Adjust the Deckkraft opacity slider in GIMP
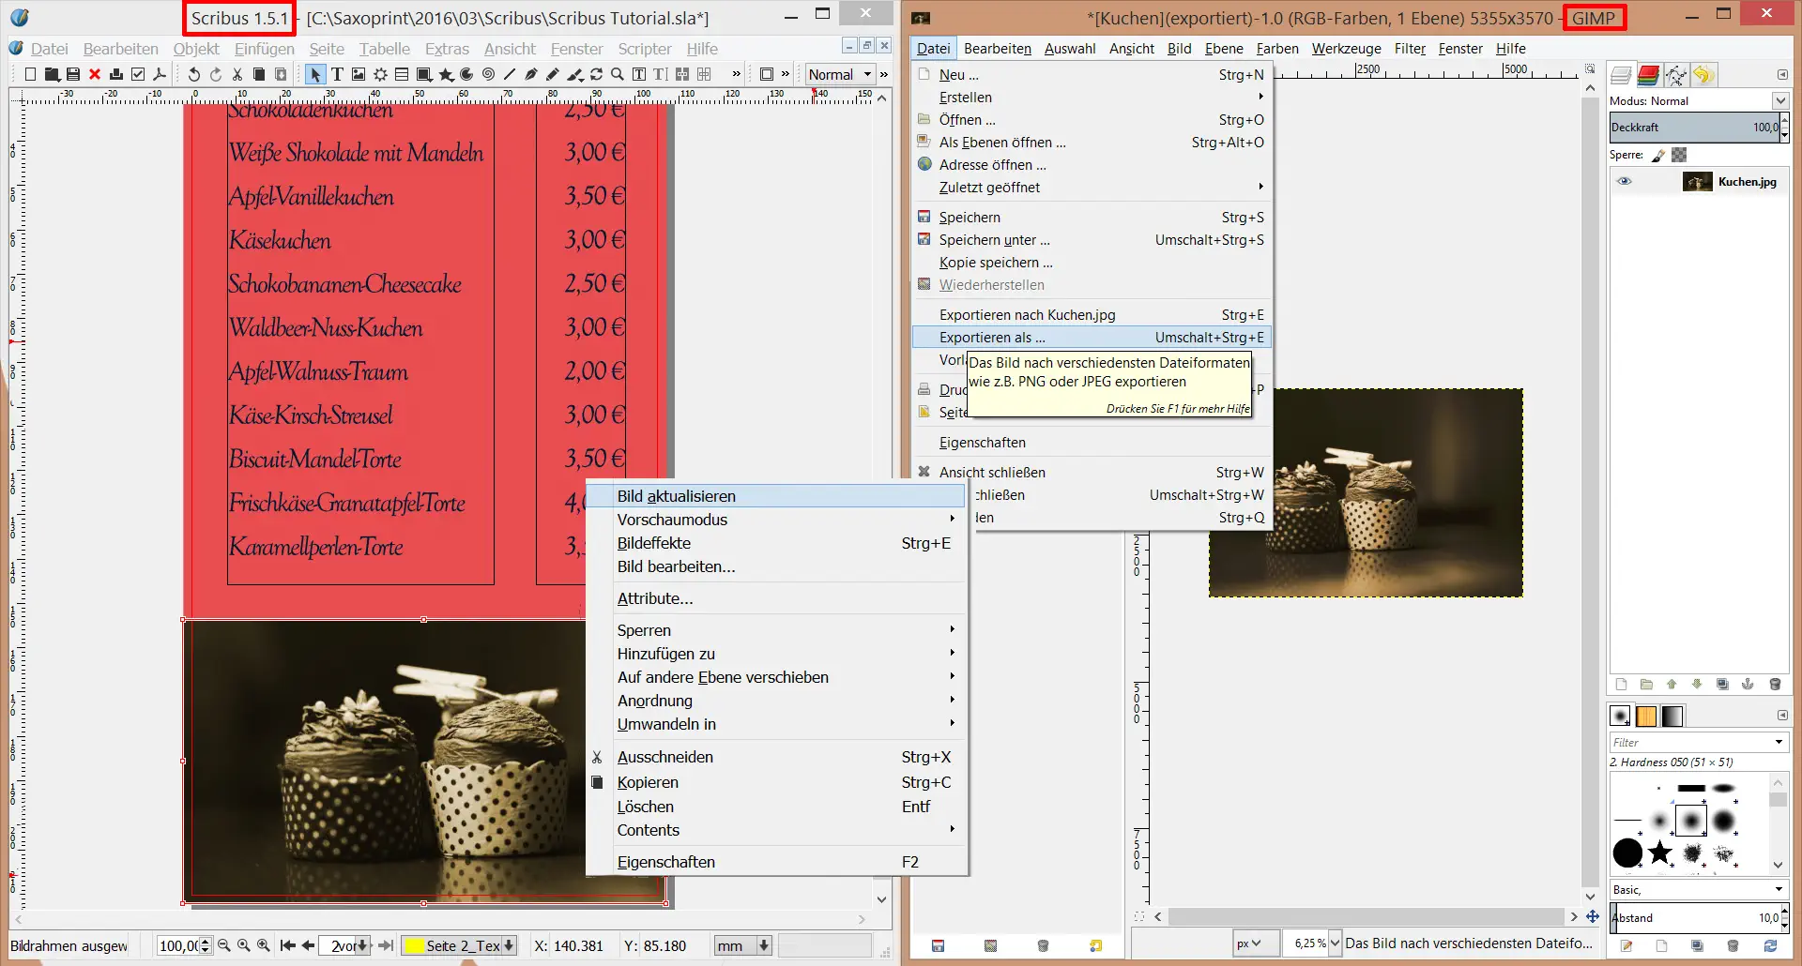The image size is (1802, 966). 1689,127
